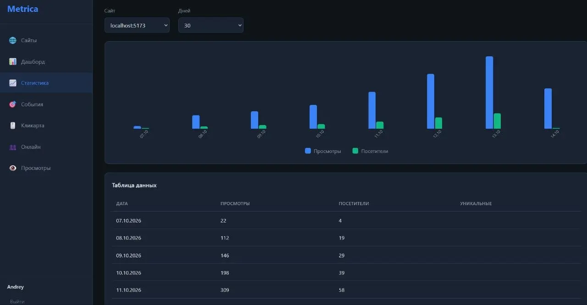Click the views value 198
The image size is (587, 305).
pyautogui.click(x=225, y=273)
